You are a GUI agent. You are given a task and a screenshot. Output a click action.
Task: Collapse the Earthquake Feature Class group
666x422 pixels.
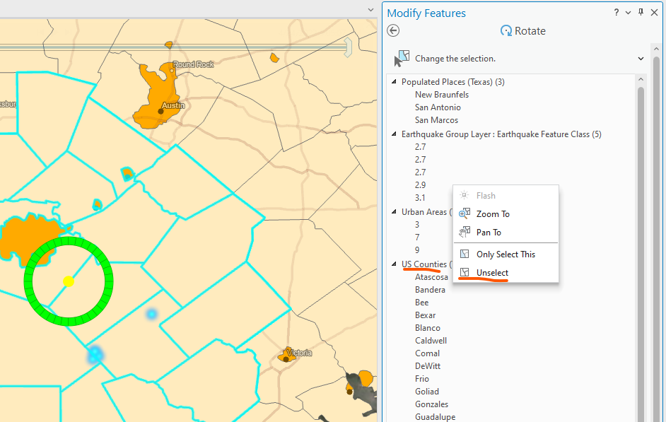click(395, 134)
